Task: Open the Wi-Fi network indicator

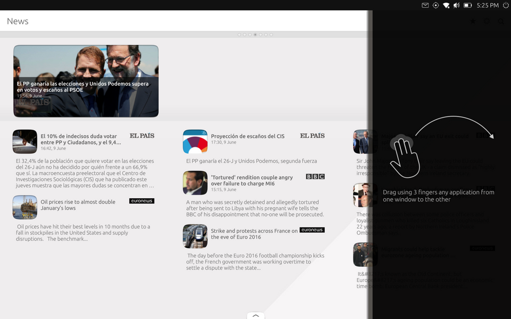Action: point(446,5)
